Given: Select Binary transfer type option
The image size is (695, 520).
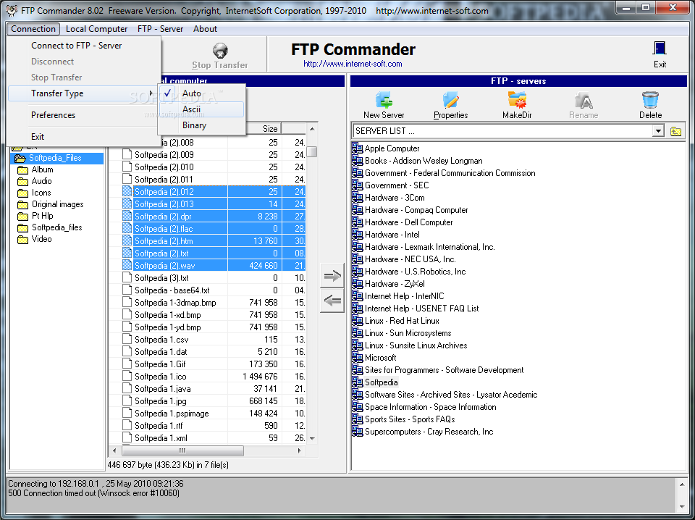Looking at the screenshot, I should [x=202, y=125].
